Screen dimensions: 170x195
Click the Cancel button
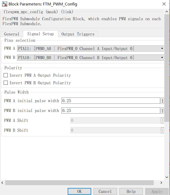(105, 191)
